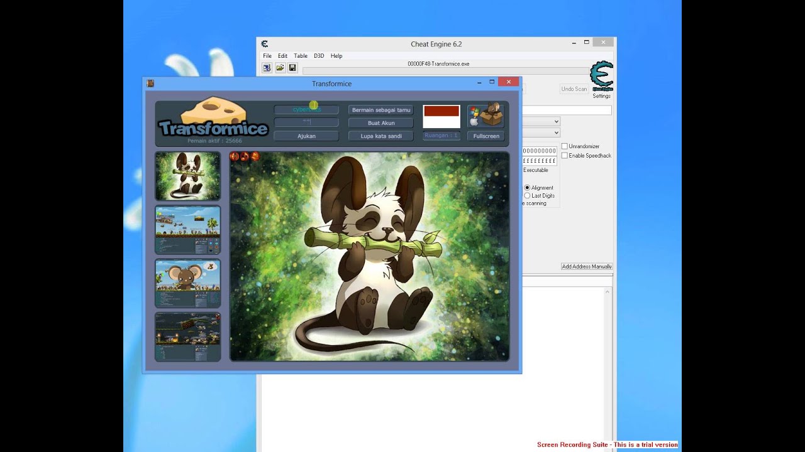The height and width of the screenshot is (452, 805).
Task: Expand the upper scan type dropdown arrow
Action: coord(556,121)
